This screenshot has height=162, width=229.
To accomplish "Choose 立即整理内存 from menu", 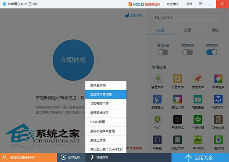I will (x=106, y=104).
